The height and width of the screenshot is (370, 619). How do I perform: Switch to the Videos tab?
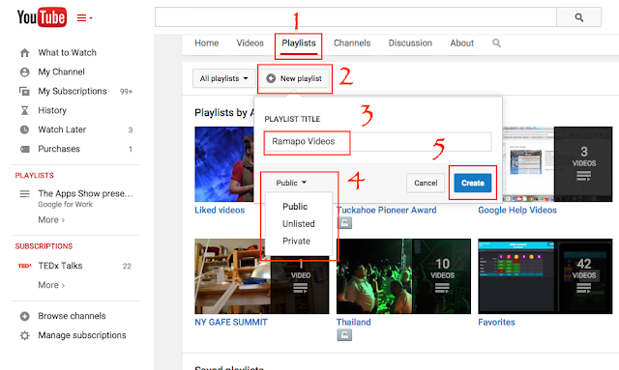(x=250, y=43)
